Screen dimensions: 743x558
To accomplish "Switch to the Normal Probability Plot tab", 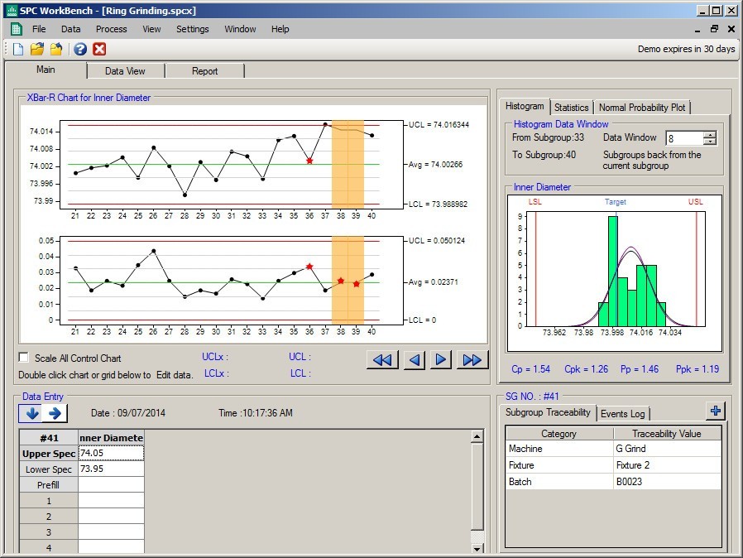I will (642, 107).
